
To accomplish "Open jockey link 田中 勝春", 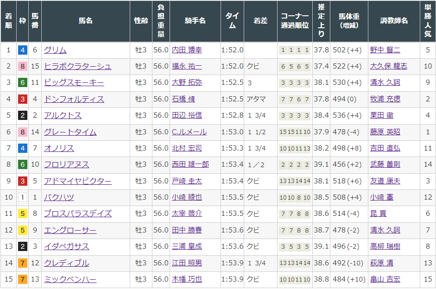I will (187, 230).
